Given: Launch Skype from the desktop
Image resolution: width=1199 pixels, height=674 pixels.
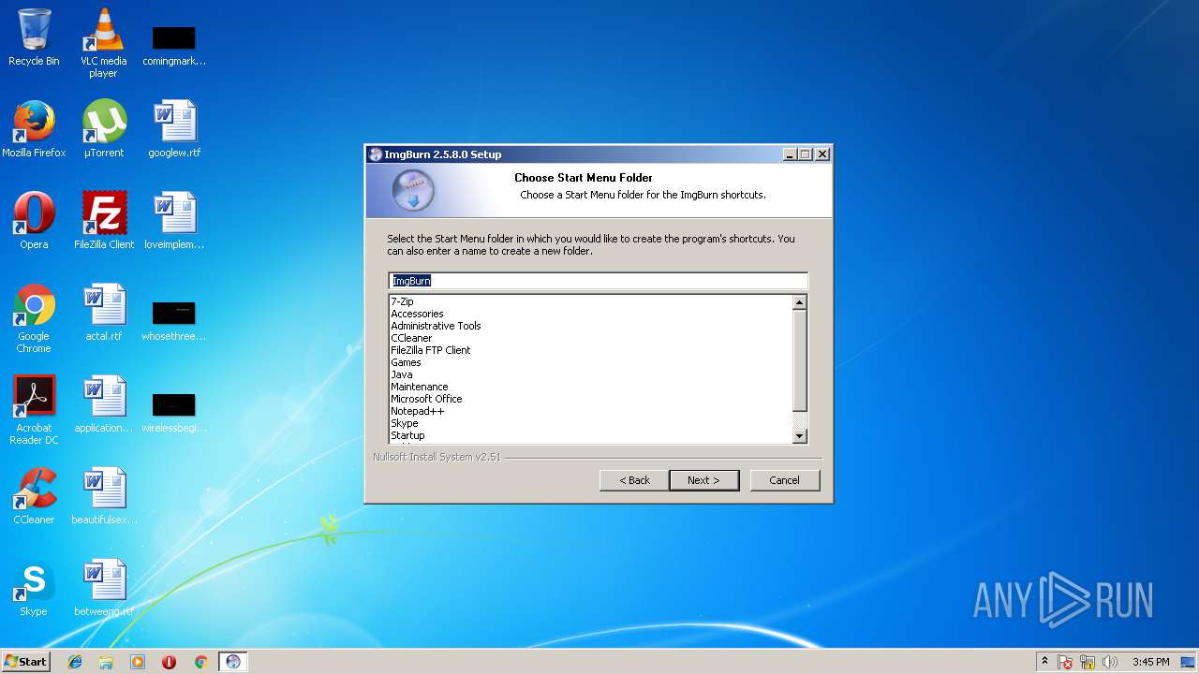Looking at the screenshot, I should [34, 588].
